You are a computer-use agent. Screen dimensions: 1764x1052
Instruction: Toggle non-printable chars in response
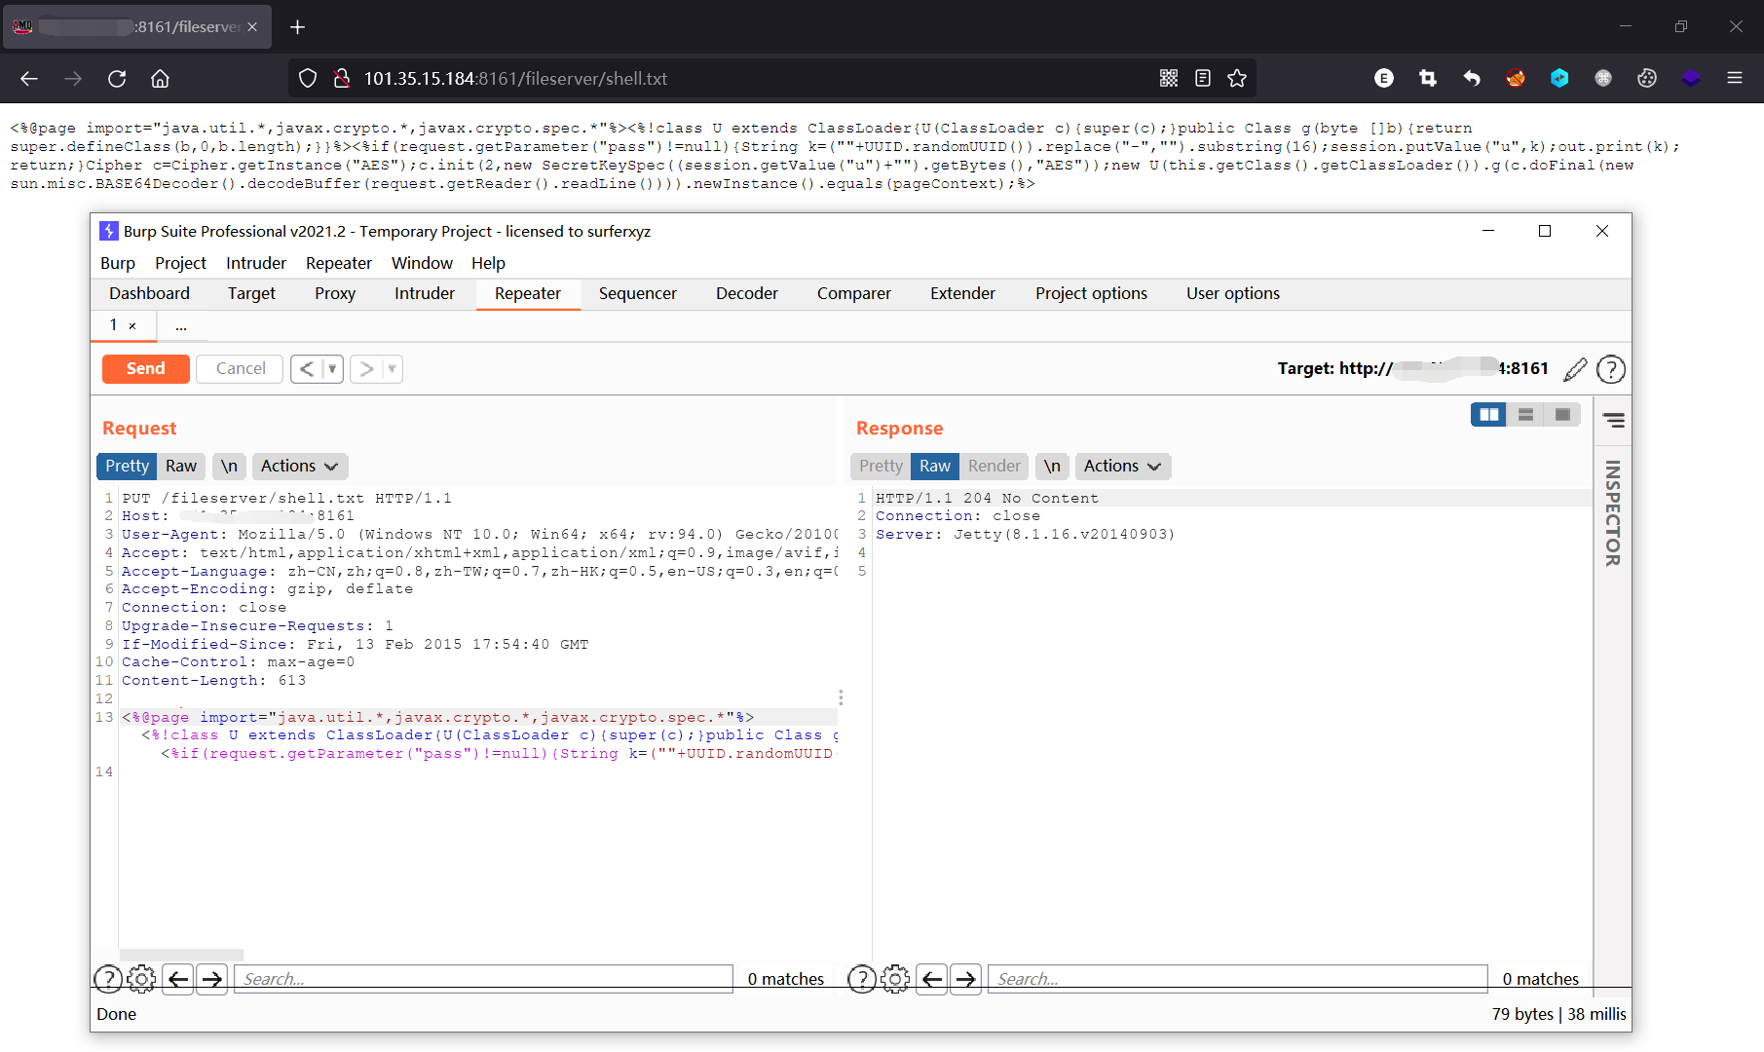coord(1052,467)
